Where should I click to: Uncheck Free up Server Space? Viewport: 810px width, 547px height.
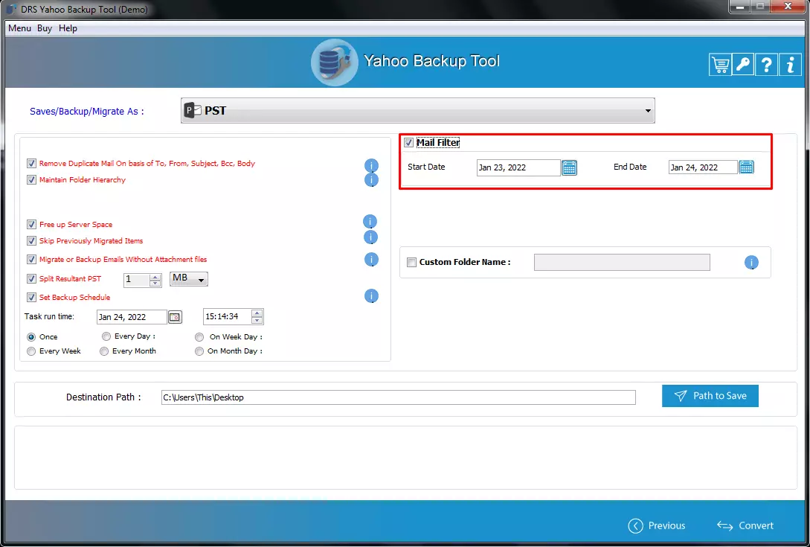31,225
